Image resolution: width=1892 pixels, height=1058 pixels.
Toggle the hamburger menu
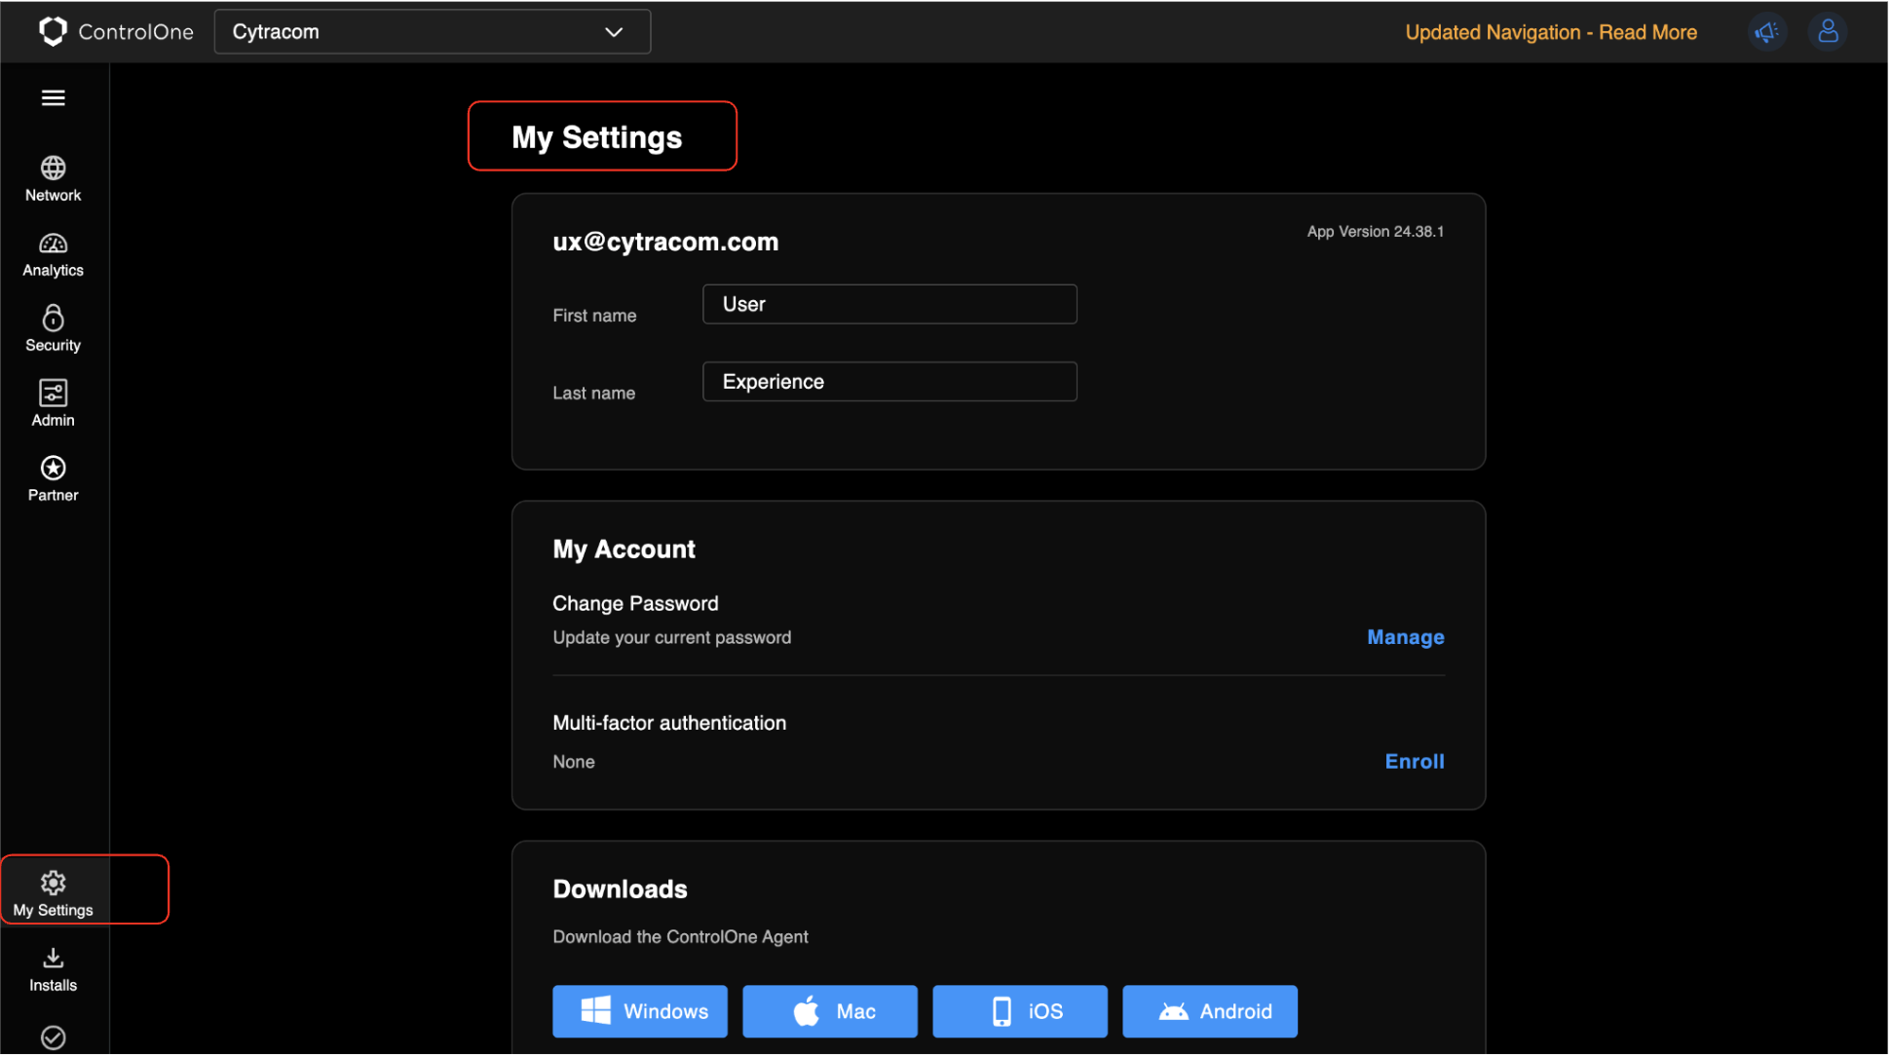[53, 97]
